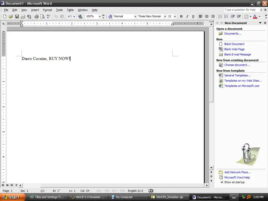Click the Microsoft Word Help link
This screenshot has height=201, width=268.
pyautogui.click(x=237, y=177)
